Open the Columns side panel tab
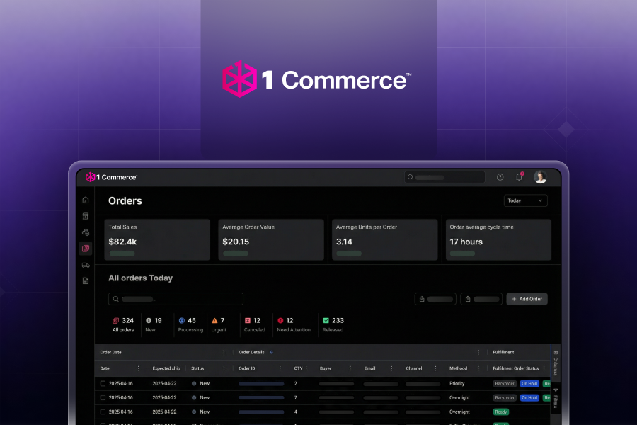637x425 pixels. click(556, 362)
